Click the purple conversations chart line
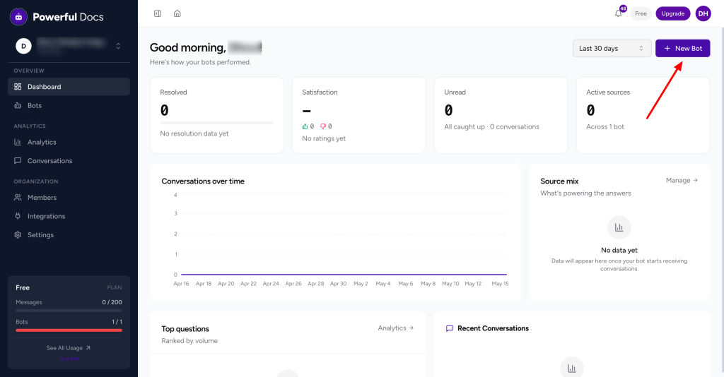This screenshot has height=377, width=724. (x=344, y=275)
